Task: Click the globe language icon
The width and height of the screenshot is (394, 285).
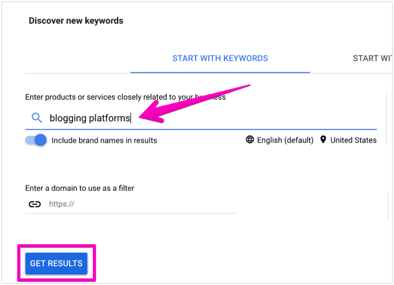Action: point(250,140)
